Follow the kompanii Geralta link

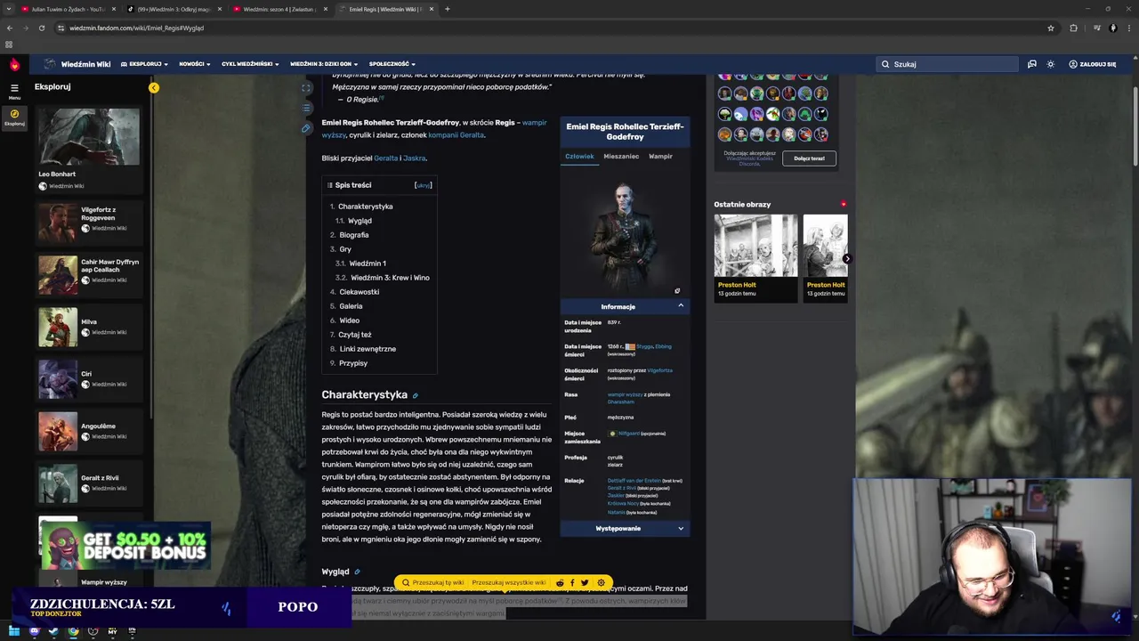click(456, 135)
